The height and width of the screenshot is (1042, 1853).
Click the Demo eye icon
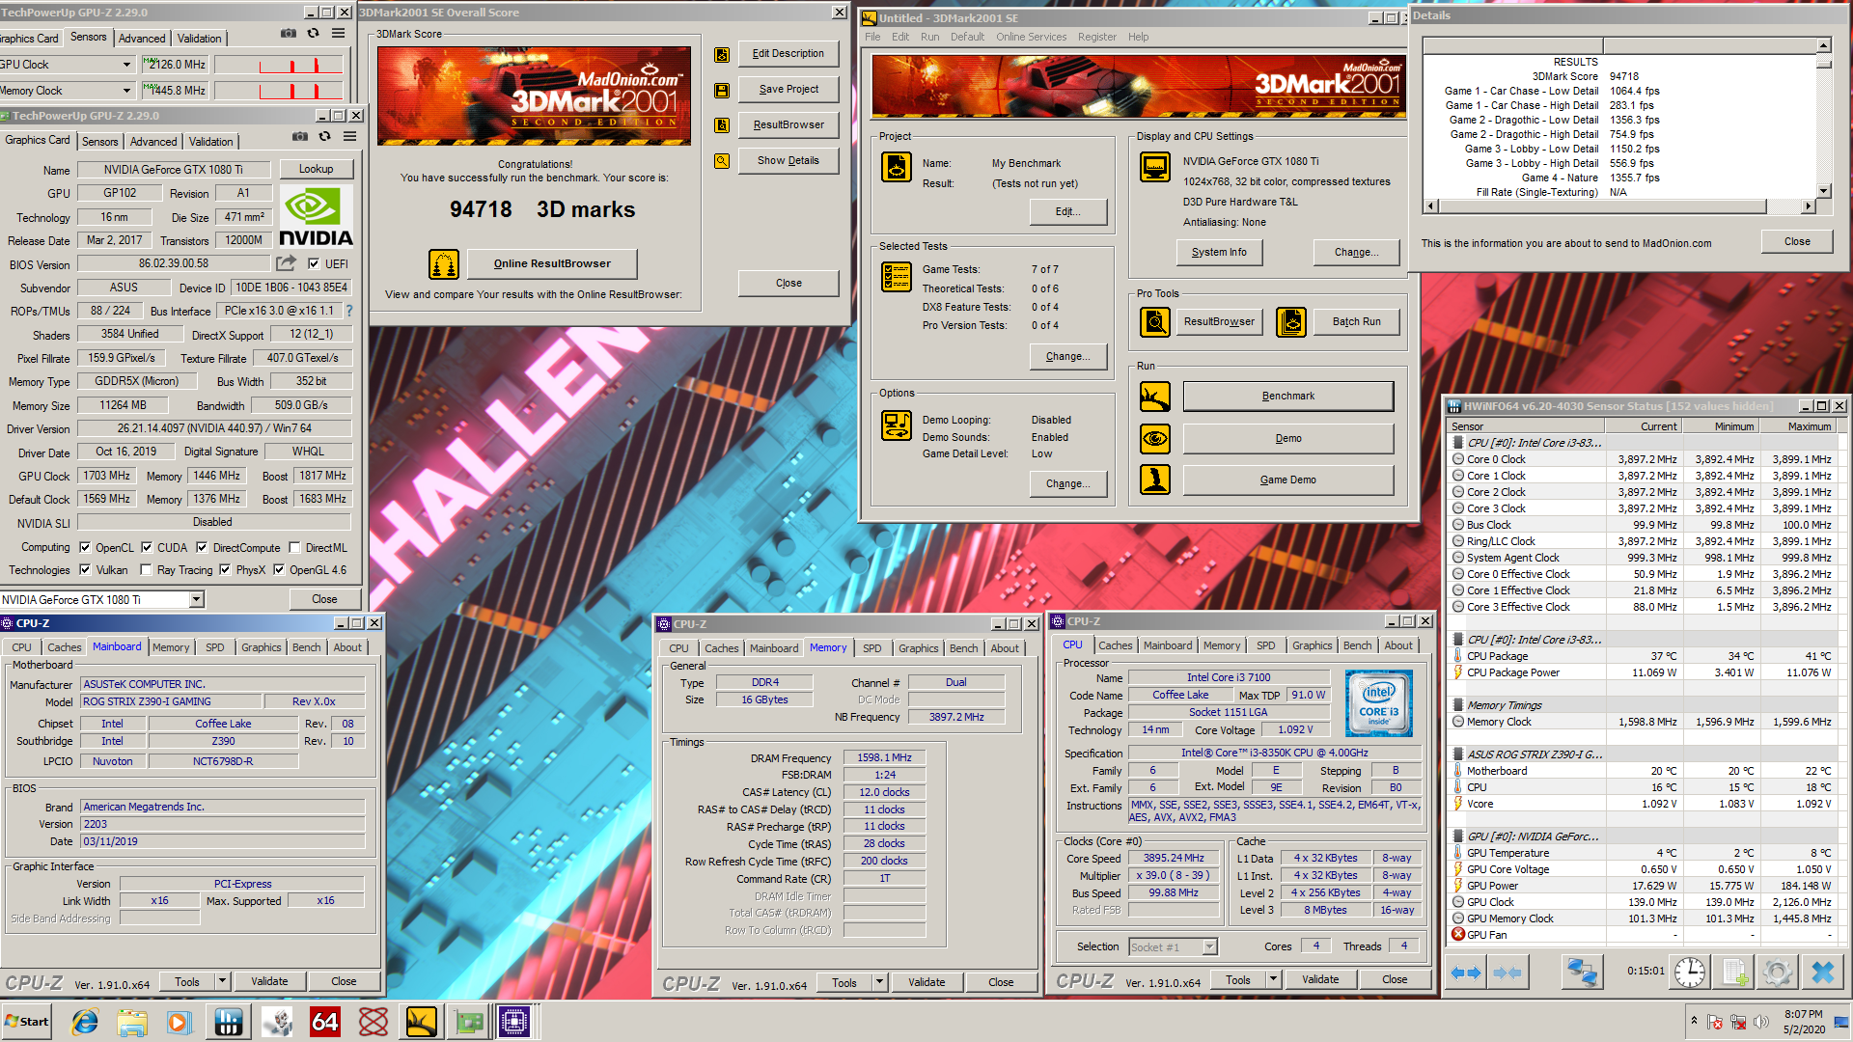1155,439
